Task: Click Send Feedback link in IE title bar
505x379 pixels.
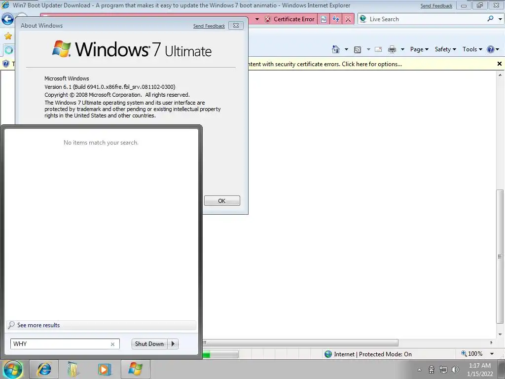Action: click(x=436, y=6)
